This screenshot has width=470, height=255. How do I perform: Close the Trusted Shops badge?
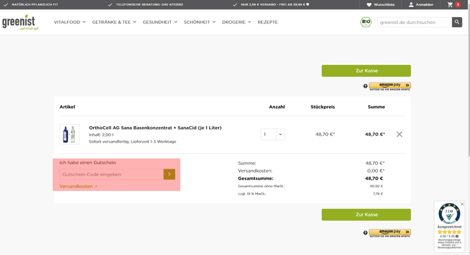coord(462,204)
